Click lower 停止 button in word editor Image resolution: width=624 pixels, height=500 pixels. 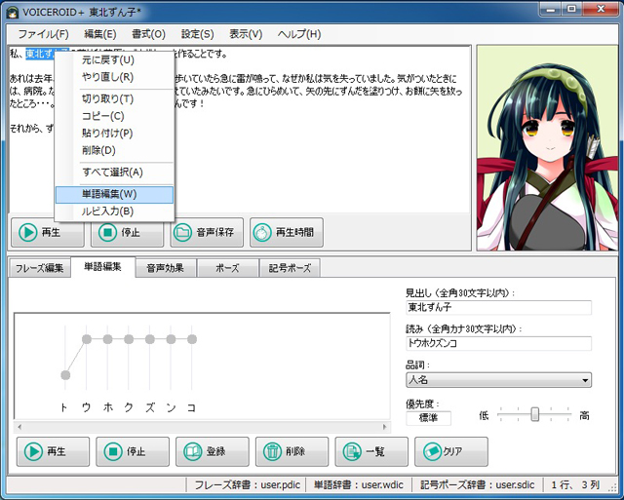coord(133,451)
